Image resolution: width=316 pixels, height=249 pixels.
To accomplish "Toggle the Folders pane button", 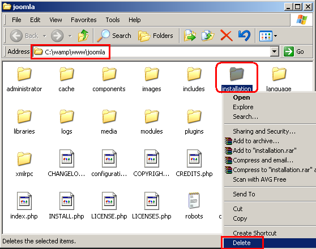I will tap(156, 36).
